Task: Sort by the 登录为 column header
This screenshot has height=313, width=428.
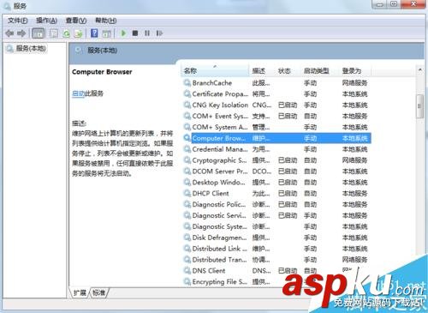Action: [354, 70]
